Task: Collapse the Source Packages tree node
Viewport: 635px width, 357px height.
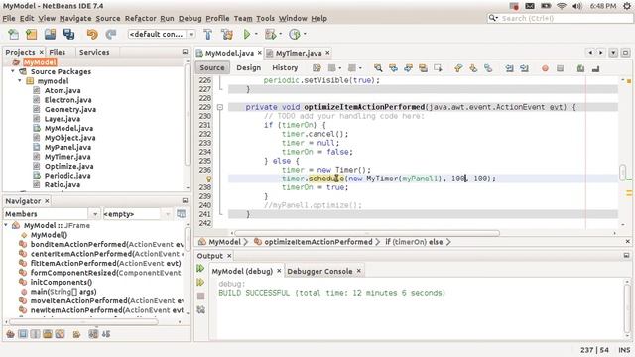Action: pyautogui.click(x=13, y=71)
